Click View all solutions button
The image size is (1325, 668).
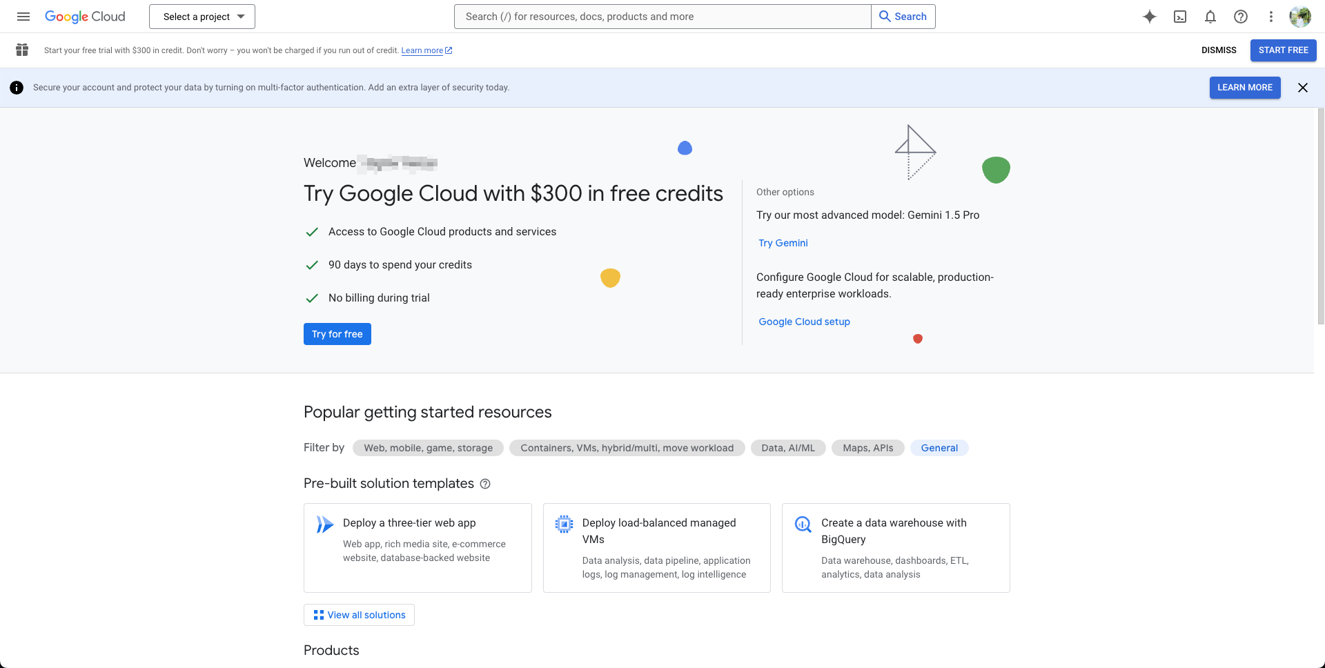359,615
